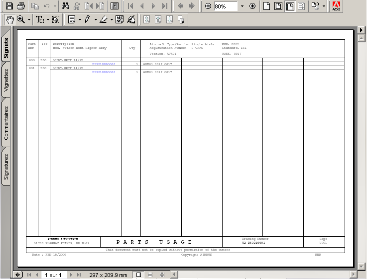Click the Reflow page icon
The width and height of the screenshot is (367, 279).
point(301,6)
